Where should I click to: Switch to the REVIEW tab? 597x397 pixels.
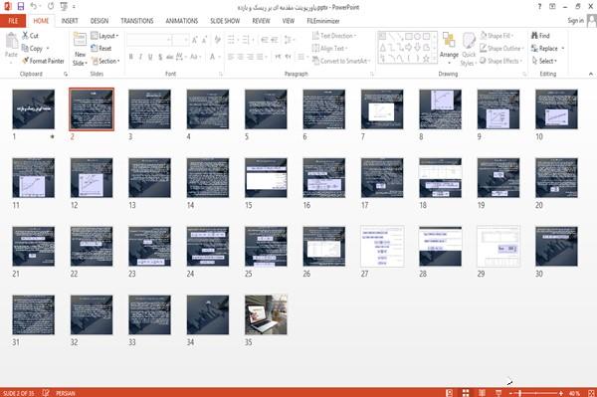pyautogui.click(x=261, y=21)
